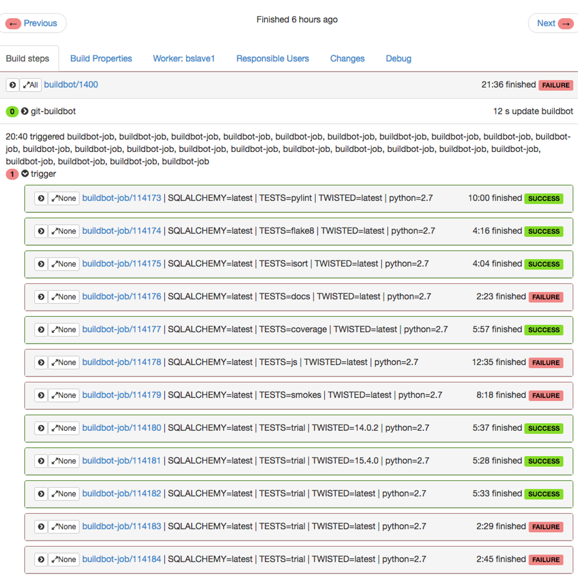Toggle None detail level for job 114173
Viewport: 578px width, 578px height.
[64, 198]
